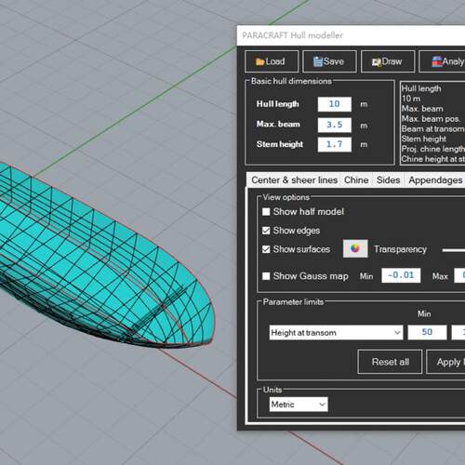Click the 'Beam at transom' summary line
The width and height of the screenshot is (465, 465).
[432, 129]
